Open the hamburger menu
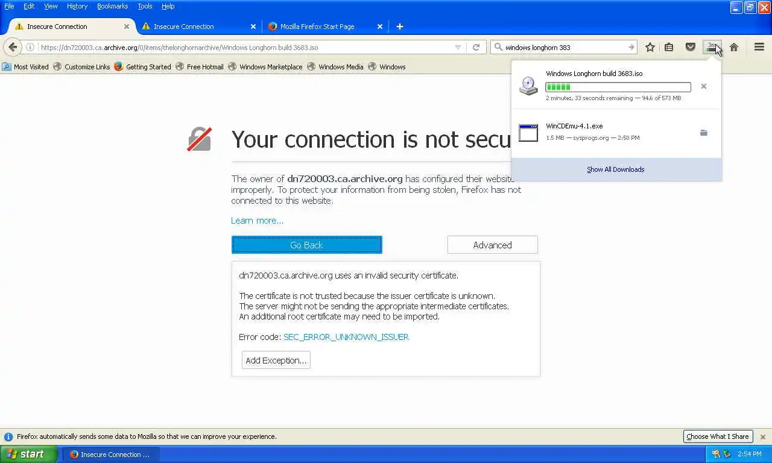The image size is (772, 463). tap(759, 47)
